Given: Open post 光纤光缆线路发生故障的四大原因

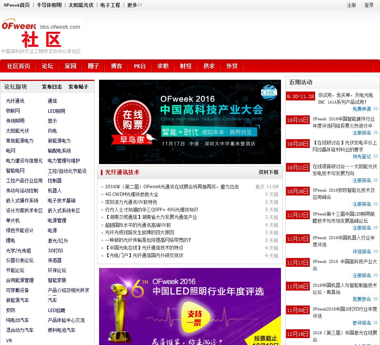Looking at the screenshot, I should point(140,233).
